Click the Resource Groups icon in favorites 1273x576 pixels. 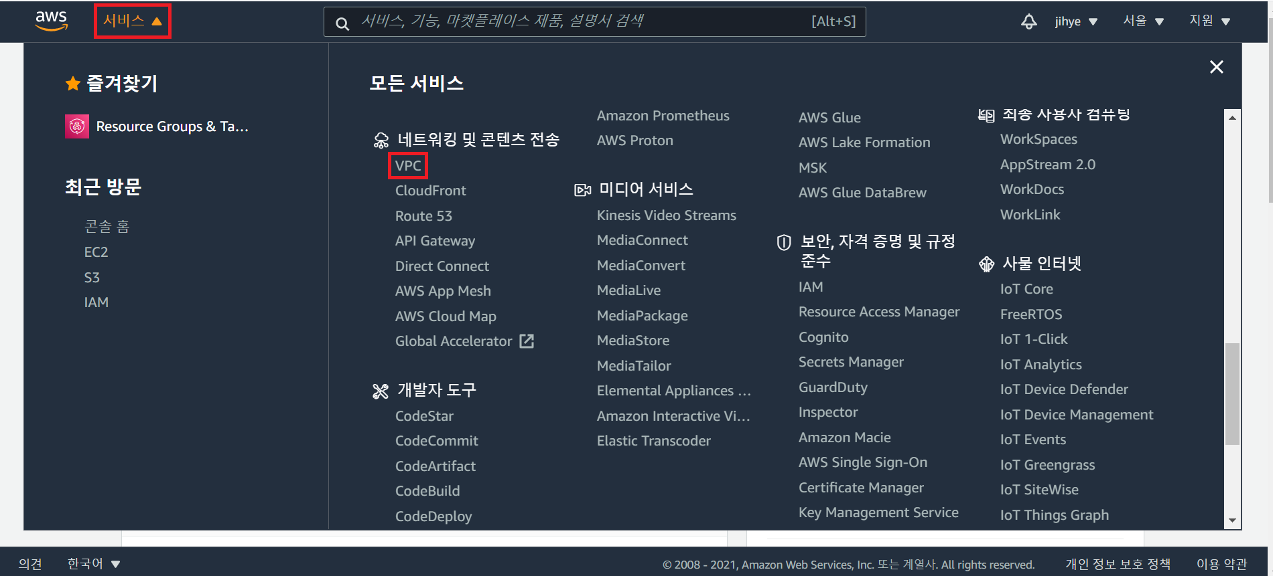[x=77, y=126]
